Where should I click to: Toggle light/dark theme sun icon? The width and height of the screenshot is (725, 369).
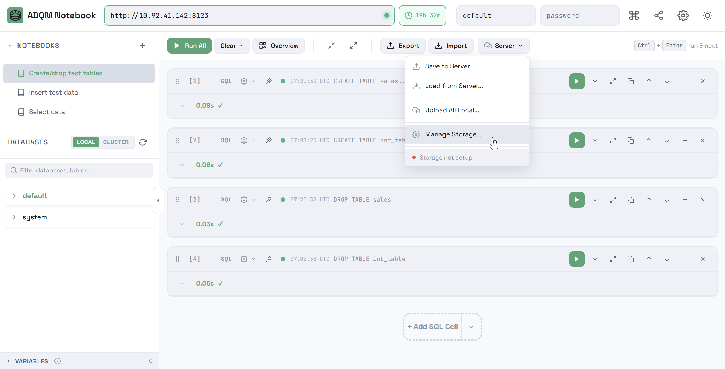(x=707, y=15)
